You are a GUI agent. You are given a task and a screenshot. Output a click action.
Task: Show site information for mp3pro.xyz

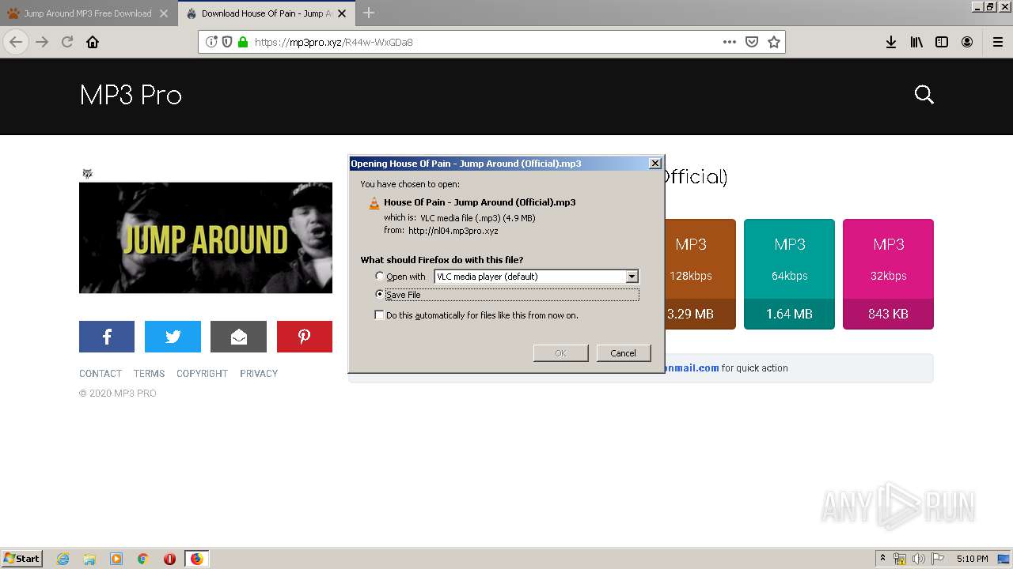point(211,42)
